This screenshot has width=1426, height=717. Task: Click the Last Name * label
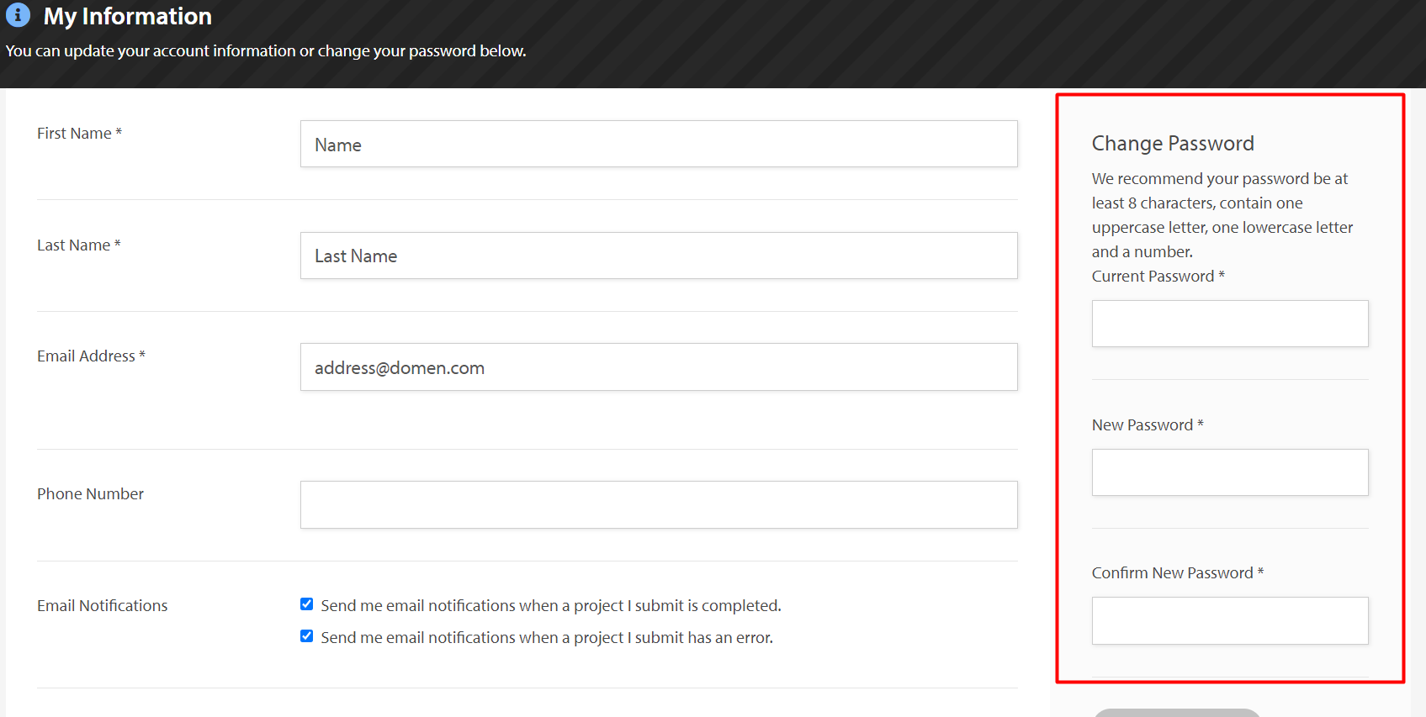click(79, 245)
